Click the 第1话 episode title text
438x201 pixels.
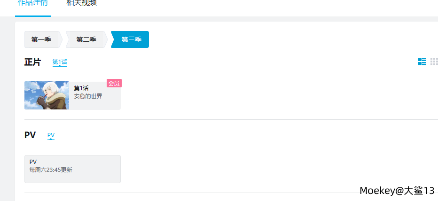pyautogui.click(x=81, y=88)
